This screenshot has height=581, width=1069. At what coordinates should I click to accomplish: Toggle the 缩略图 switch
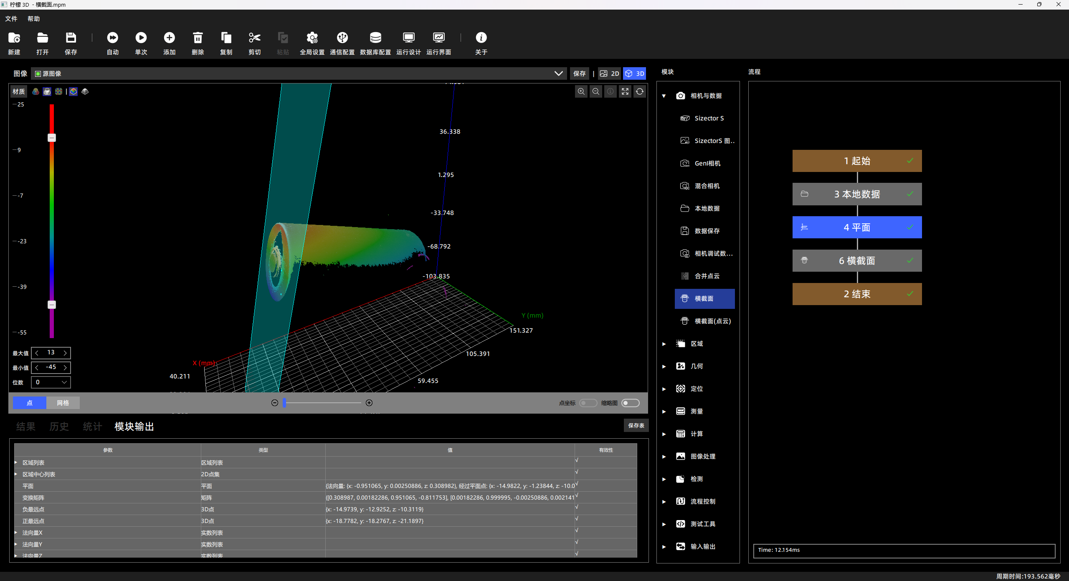point(631,403)
